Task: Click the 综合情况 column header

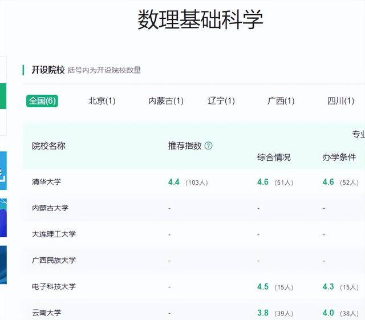Action: 274,157
